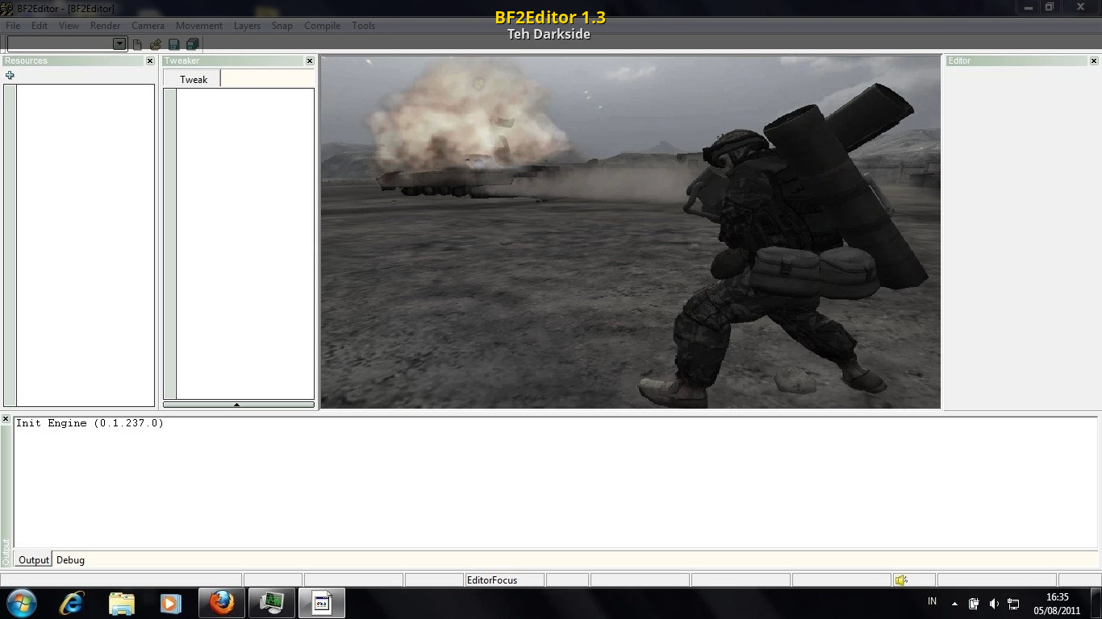Open the Compile menu
The height and width of the screenshot is (619, 1102).
coord(322,26)
